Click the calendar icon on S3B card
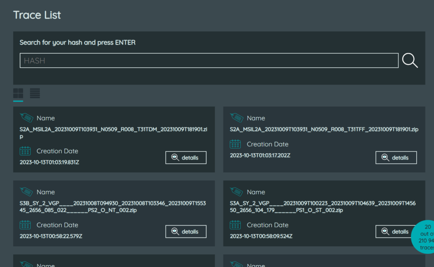The image size is (434, 267). [x=25, y=225]
